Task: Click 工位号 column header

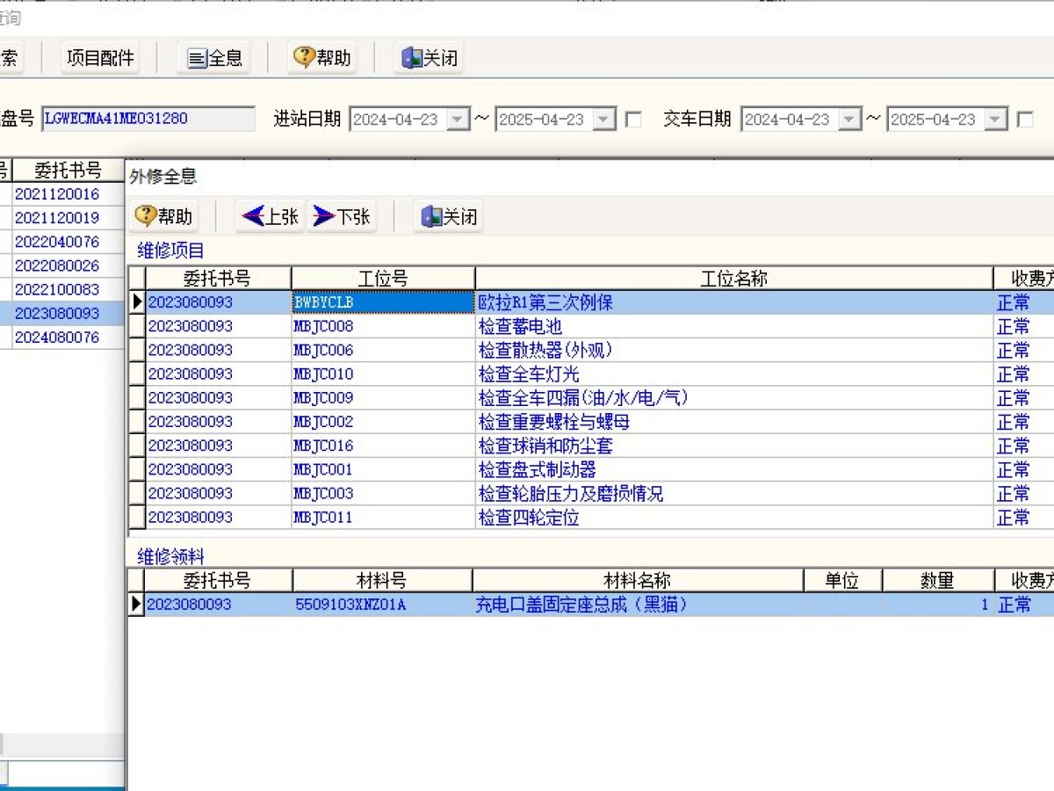Action: [x=383, y=279]
